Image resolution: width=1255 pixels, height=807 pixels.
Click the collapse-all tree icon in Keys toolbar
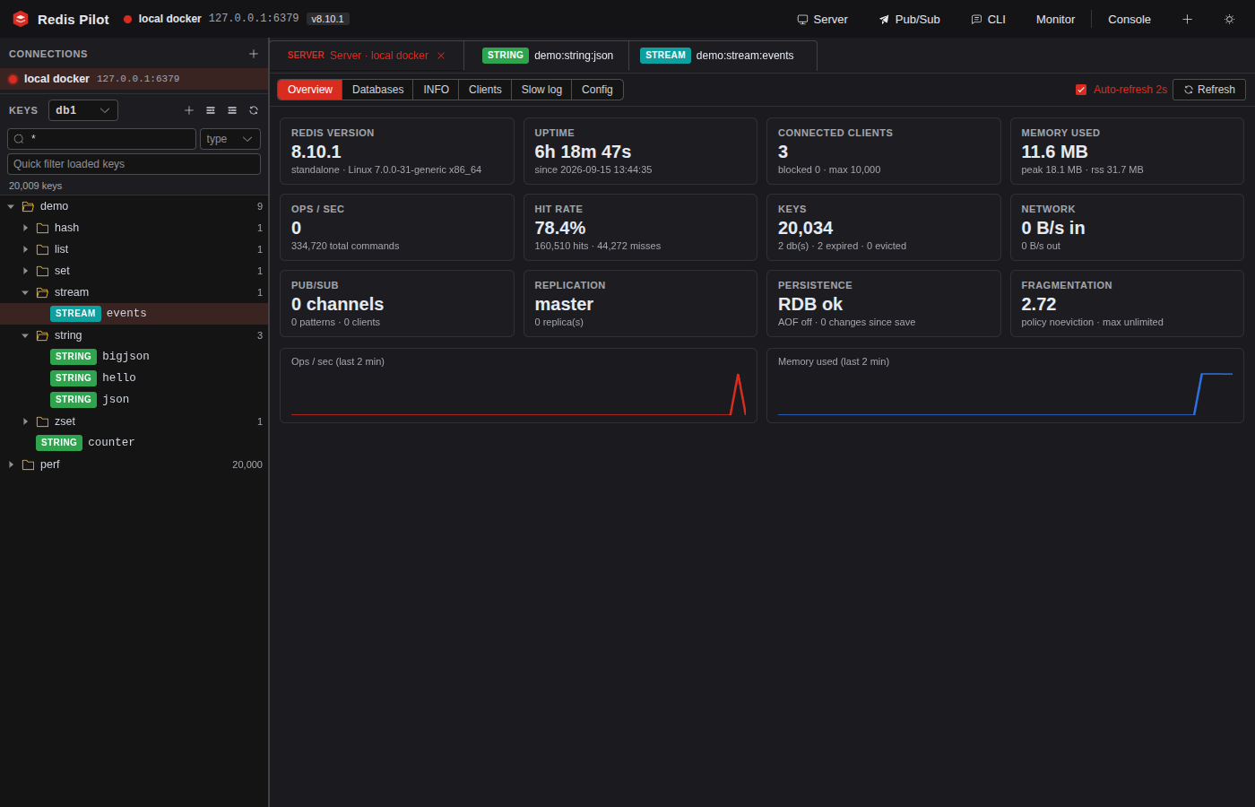point(232,110)
